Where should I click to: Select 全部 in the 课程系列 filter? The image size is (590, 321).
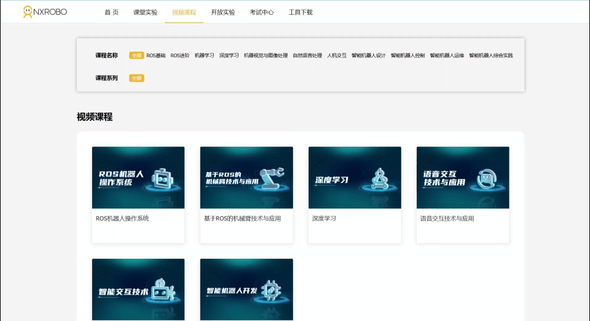tap(136, 78)
